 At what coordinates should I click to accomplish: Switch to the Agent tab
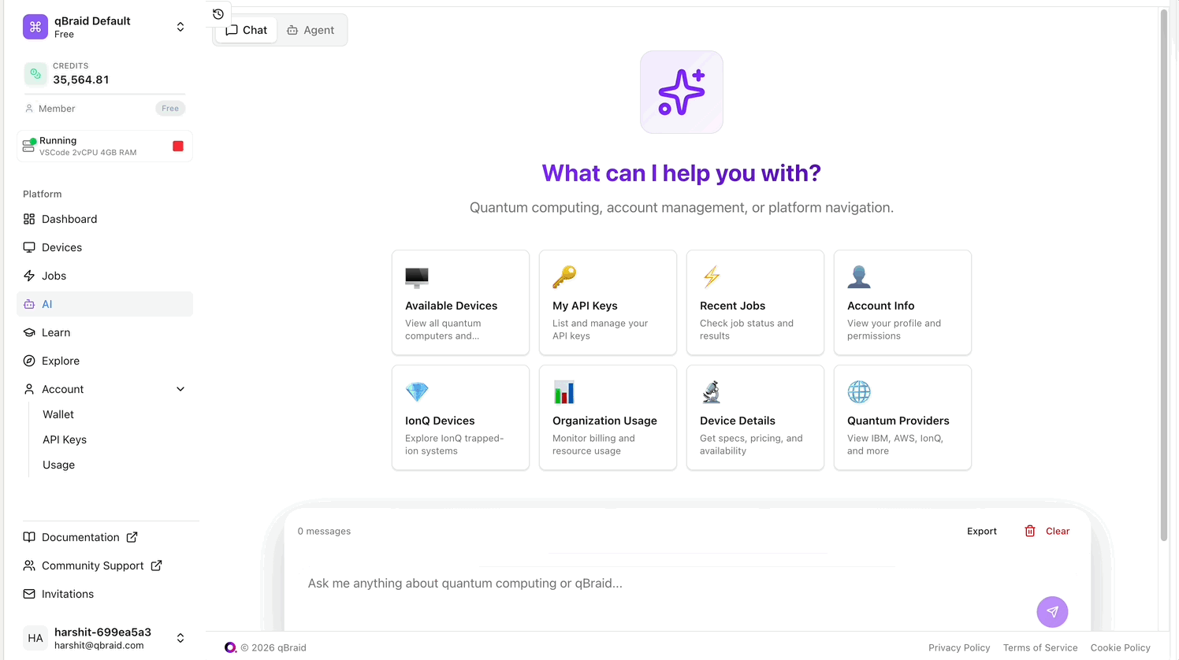coord(311,30)
